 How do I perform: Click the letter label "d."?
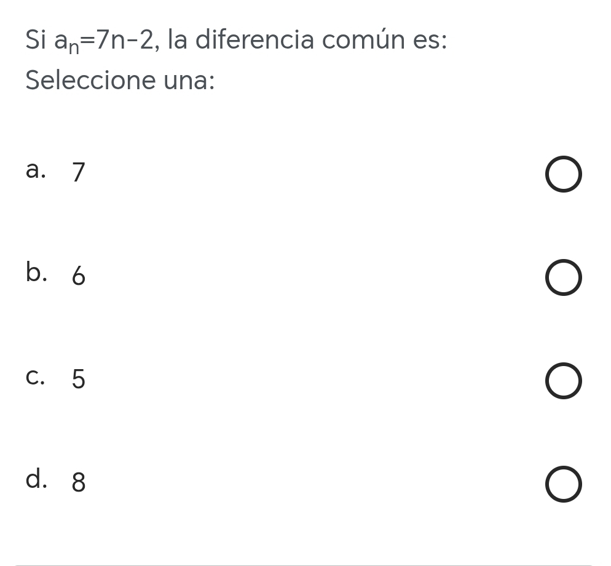[x=36, y=479]
